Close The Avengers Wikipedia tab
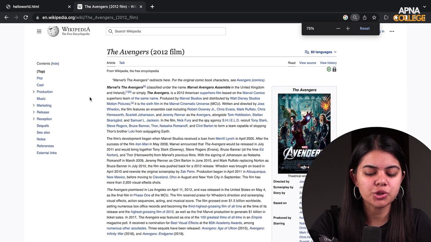Screen dimensions: 431x242 click(x=141, y=6)
